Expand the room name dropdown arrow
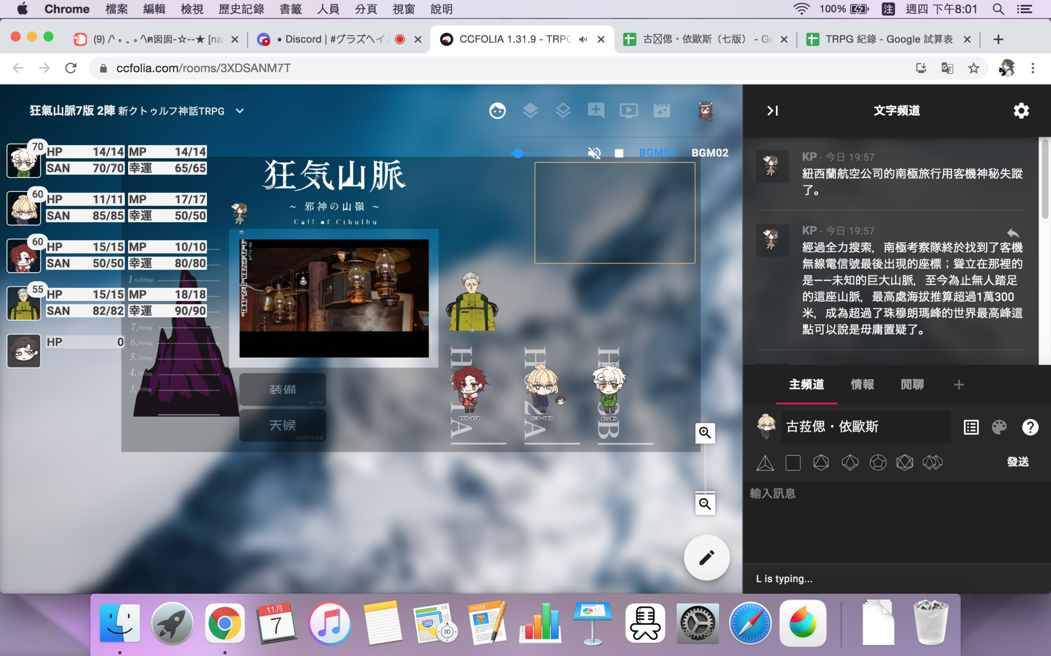This screenshot has width=1051, height=656. [240, 111]
